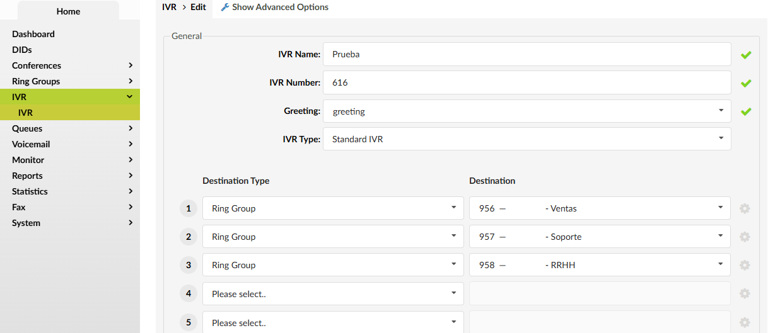The width and height of the screenshot is (768, 333).
Task: Switch to the Home tab
Action: 68,11
